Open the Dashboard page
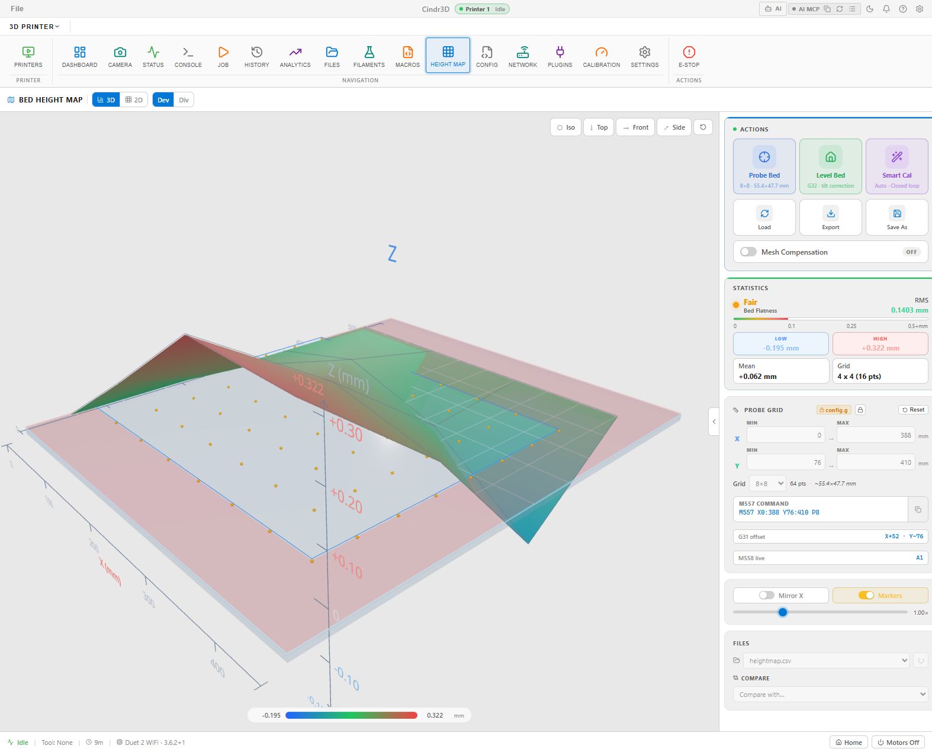This screenshot has height=752, width=932. click(79, 57)
